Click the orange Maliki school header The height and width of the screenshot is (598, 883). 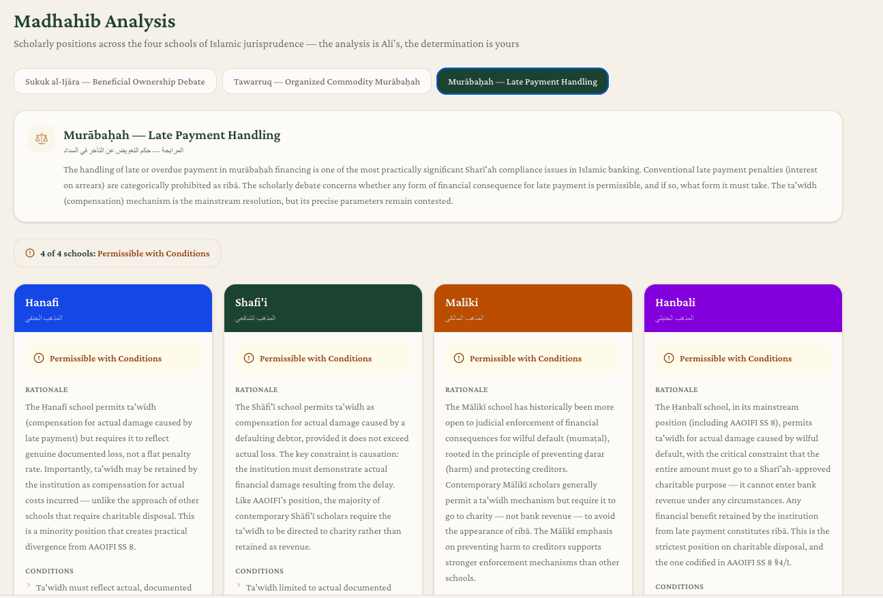coord(533,308)
